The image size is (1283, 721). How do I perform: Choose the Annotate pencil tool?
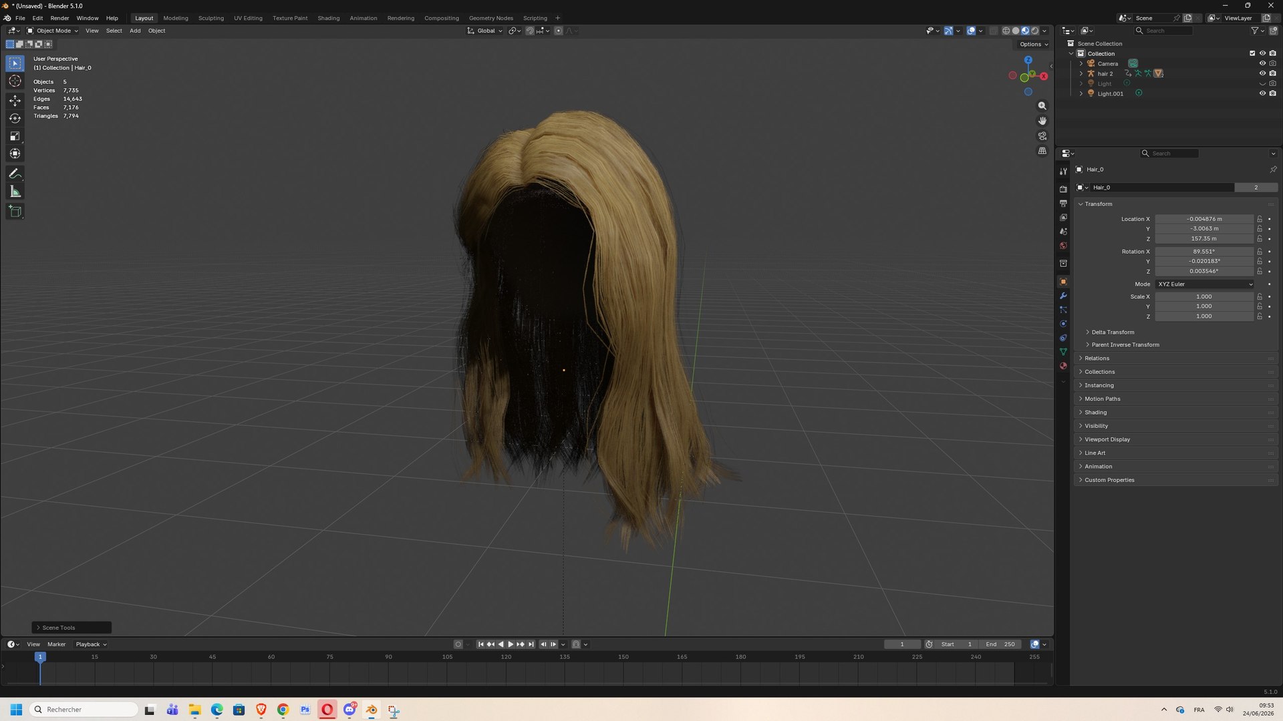[15, 174]
